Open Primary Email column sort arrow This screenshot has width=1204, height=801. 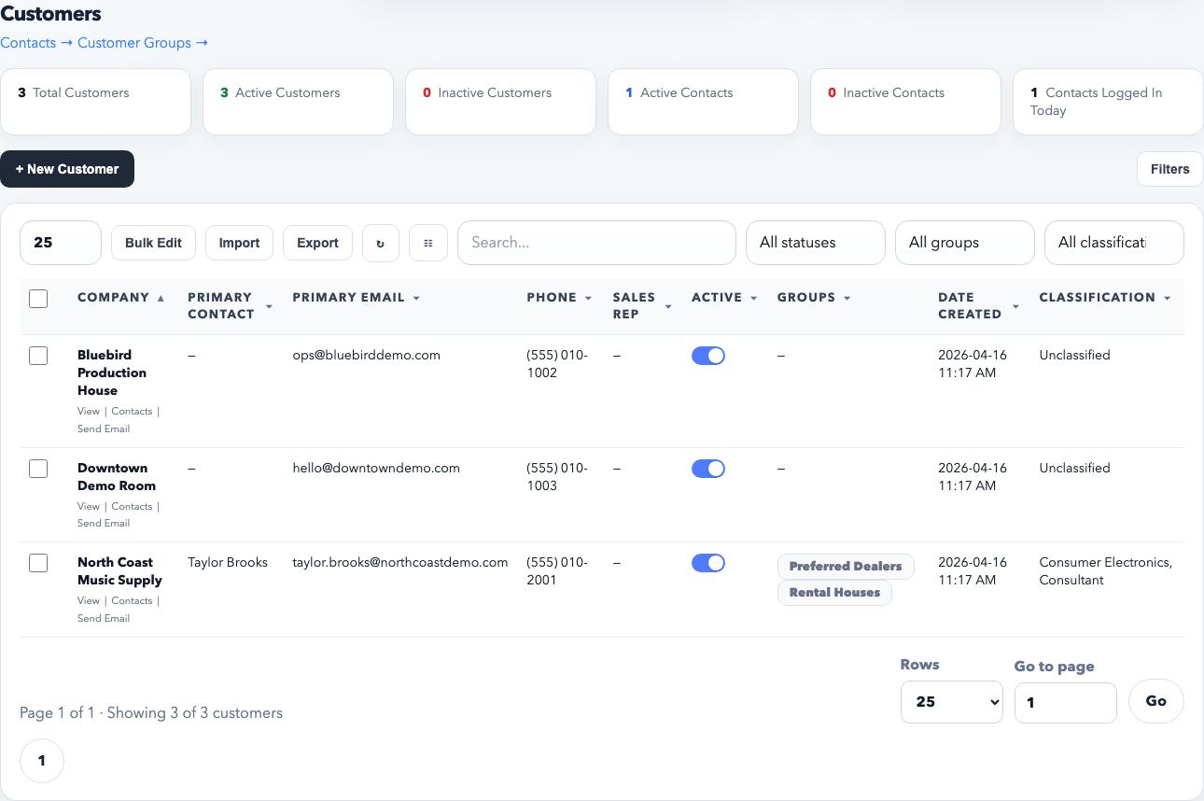coord(416,298)
